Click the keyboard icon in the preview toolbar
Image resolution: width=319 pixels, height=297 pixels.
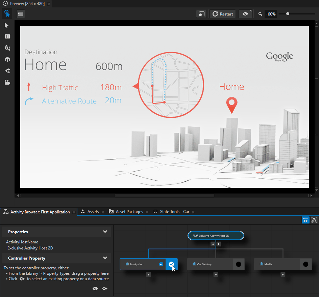(21, 14)
